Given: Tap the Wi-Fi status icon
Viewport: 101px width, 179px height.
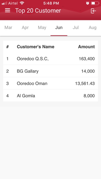Looking at the screenshot, I should (22, 3).
